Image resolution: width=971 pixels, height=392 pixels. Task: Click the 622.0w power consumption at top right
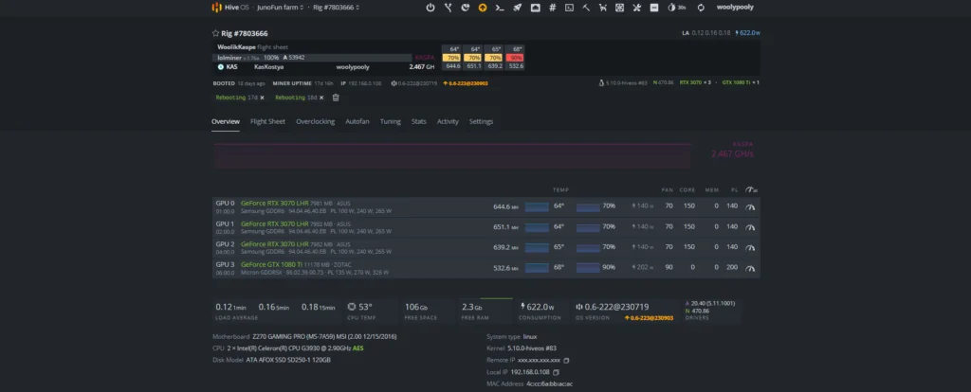tap(747, 33)
